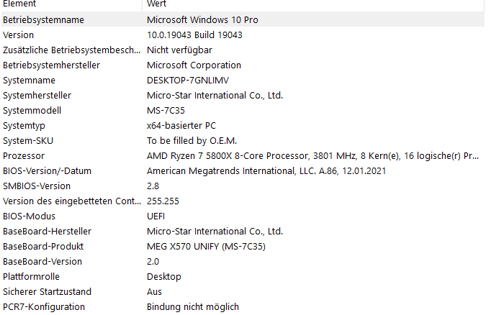Select the Systemname DESKTOP-7GNLIMV row

click(243, 81)
